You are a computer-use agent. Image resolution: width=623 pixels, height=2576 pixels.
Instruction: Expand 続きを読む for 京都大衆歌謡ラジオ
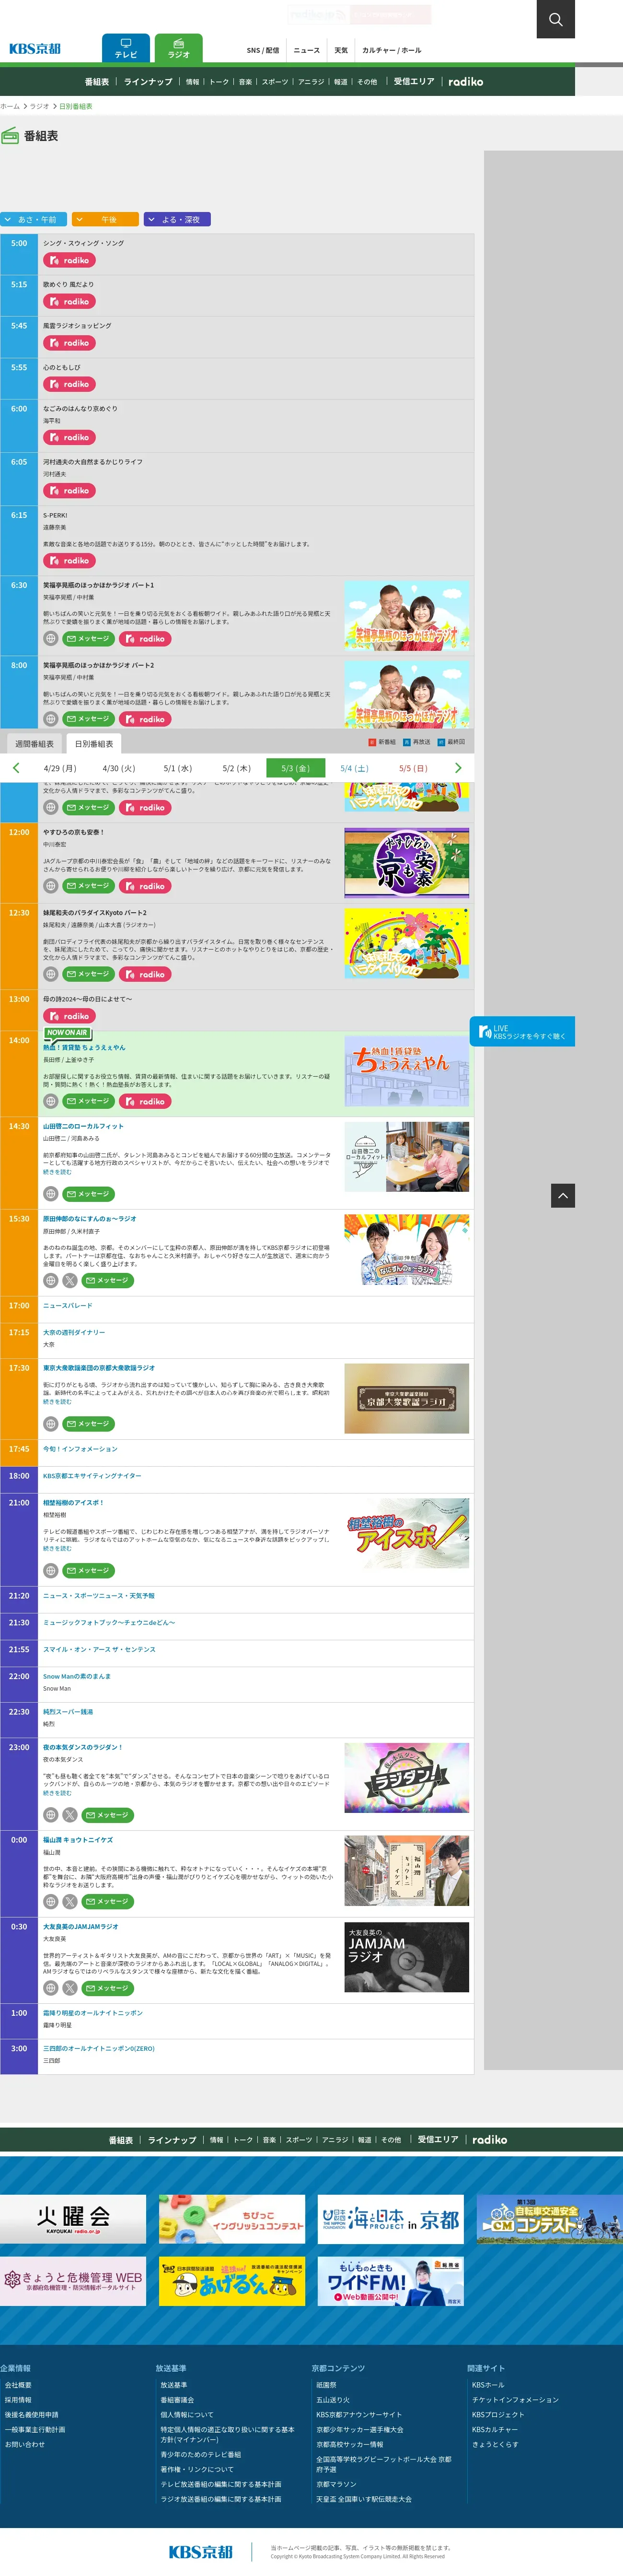(57, 1401)
